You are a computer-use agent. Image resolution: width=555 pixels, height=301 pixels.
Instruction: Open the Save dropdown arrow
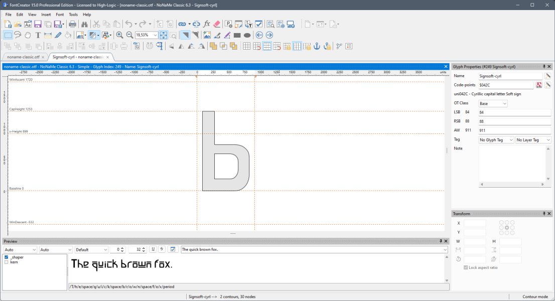pos(63,24)
